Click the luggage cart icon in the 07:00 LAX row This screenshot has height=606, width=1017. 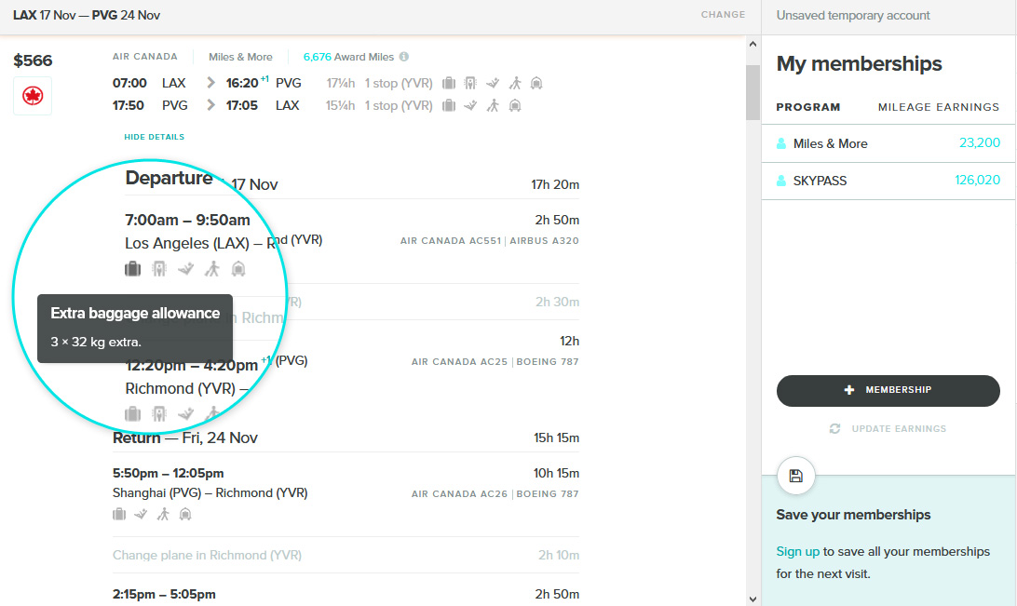536,83
